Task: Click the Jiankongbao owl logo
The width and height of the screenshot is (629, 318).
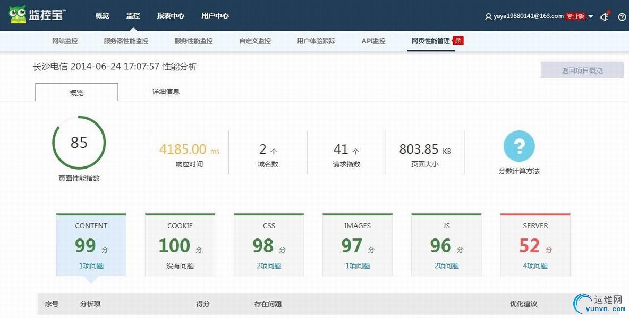Action: click(37, 15)
